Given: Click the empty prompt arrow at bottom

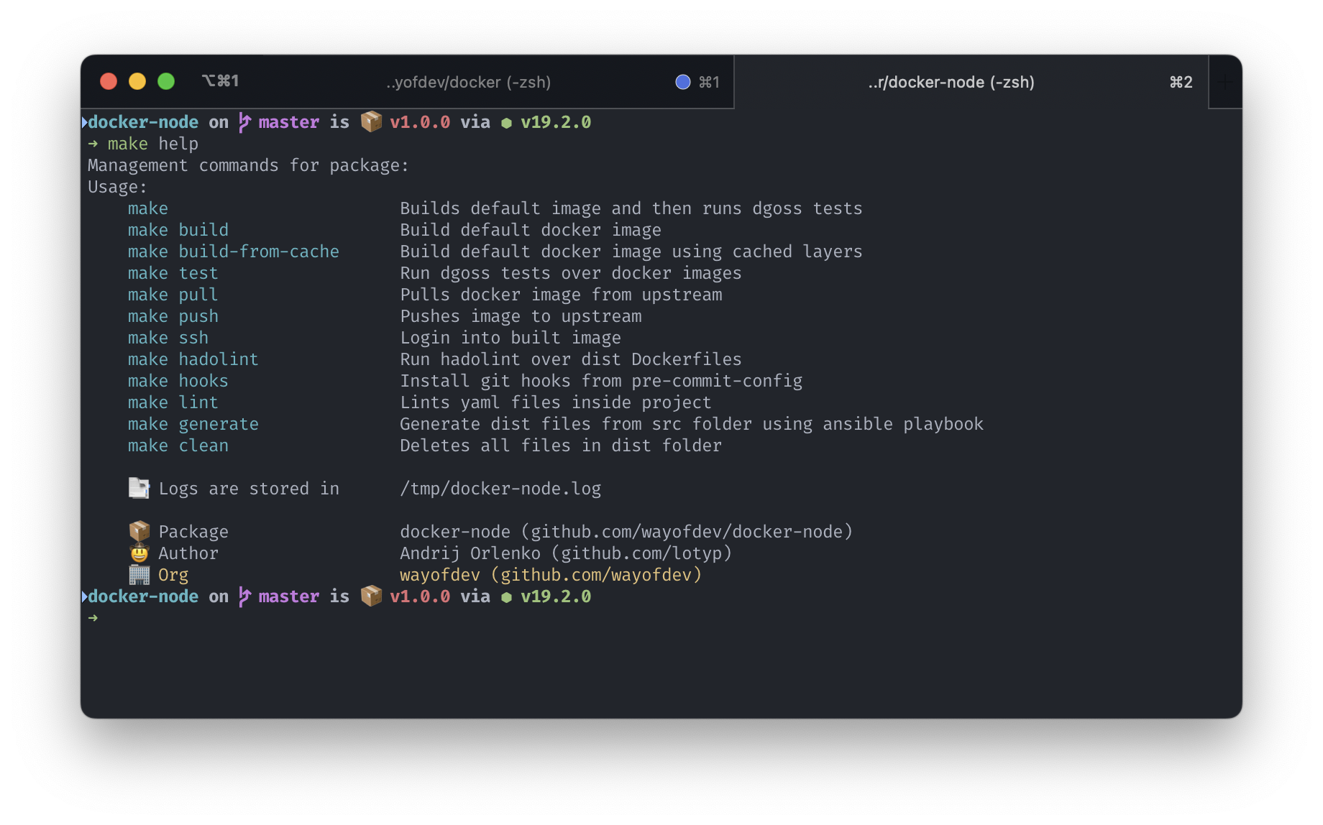Looking at the screenshot, I should click(93, 618).
